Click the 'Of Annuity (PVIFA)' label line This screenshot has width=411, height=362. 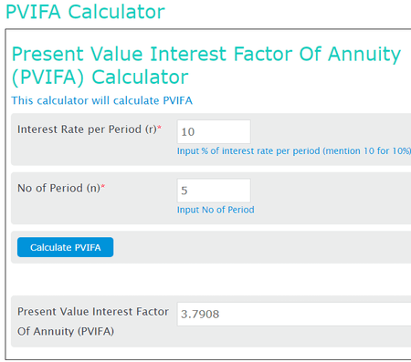66,331
